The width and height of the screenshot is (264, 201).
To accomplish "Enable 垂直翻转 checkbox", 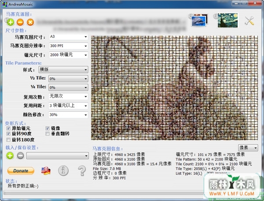I will tap(48, 134).
